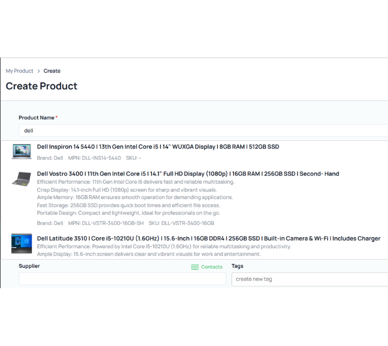Open the Contacts link beside Supplier
The height and width of the screenshot is (346, 388).
[x=207, y=267]
